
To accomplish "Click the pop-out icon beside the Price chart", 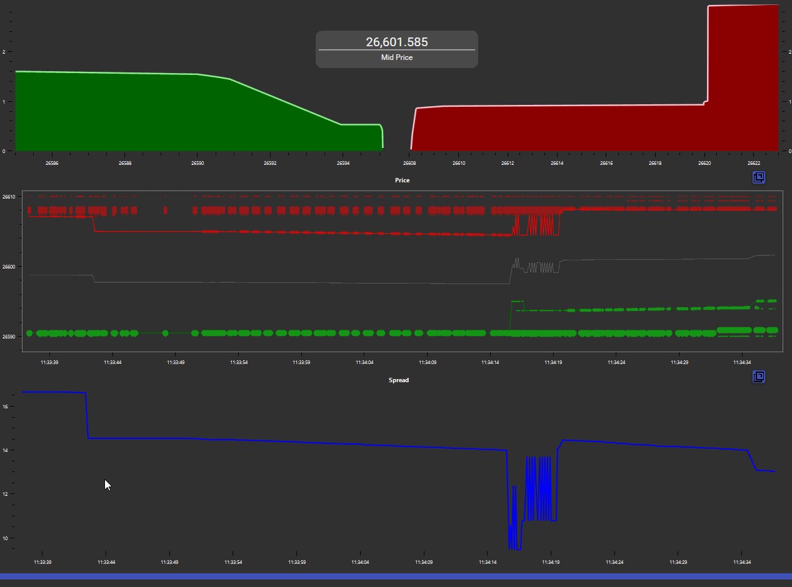I will coord(758,178).
